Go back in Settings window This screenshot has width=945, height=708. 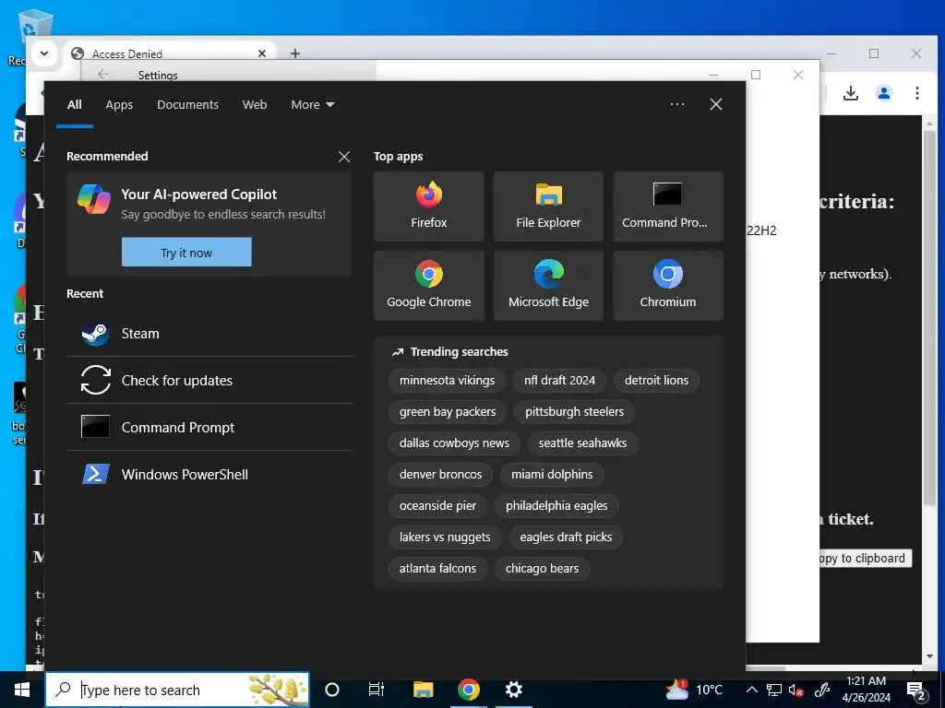pyautogui.click(x=103, y=74)
